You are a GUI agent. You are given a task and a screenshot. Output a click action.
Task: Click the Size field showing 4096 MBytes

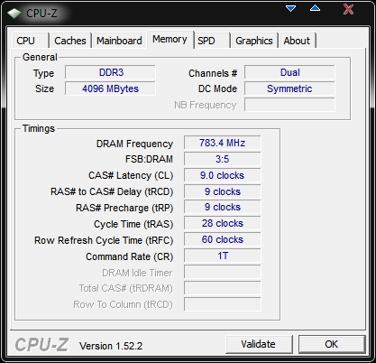click(x=110, y=88)
